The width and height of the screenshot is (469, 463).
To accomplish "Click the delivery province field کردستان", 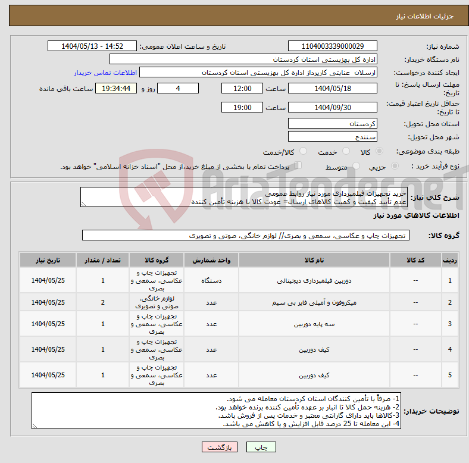I will click(x=332, y=124).
